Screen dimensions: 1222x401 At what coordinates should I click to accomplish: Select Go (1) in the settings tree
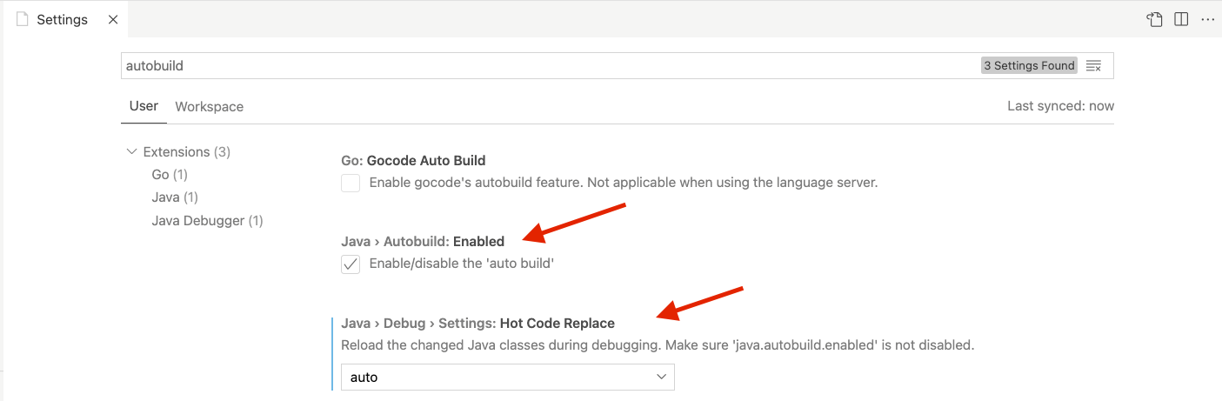click(x=170, y=175)
